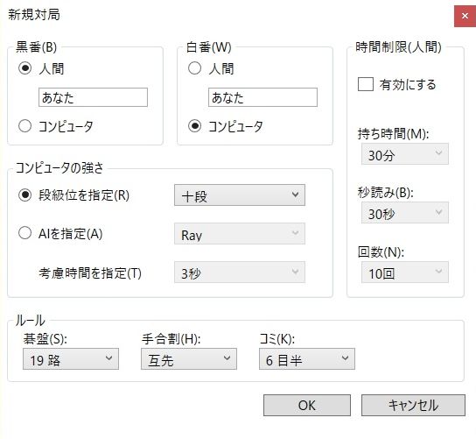The image size is (476, 439).
Task: Expand the 手合割 互先 handicap dropdown
Action: point(189,359)
